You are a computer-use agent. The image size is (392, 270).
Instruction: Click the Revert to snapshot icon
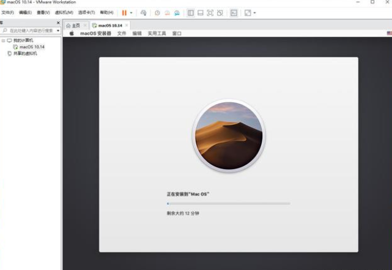pyautogui.click(x=167, y=12)
